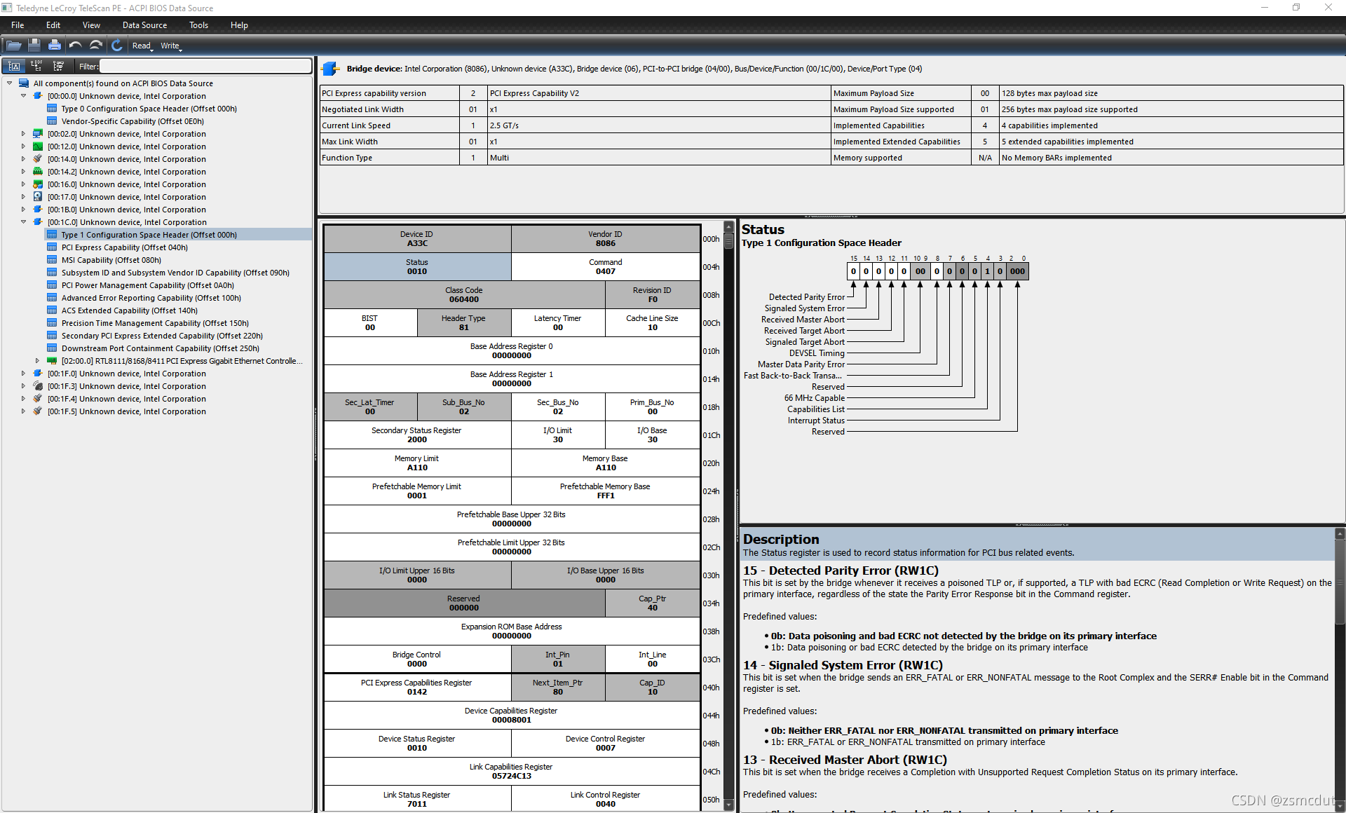Collapse the [00:1C.0] device node
The image size is (1346, 813).
[23, 222]
